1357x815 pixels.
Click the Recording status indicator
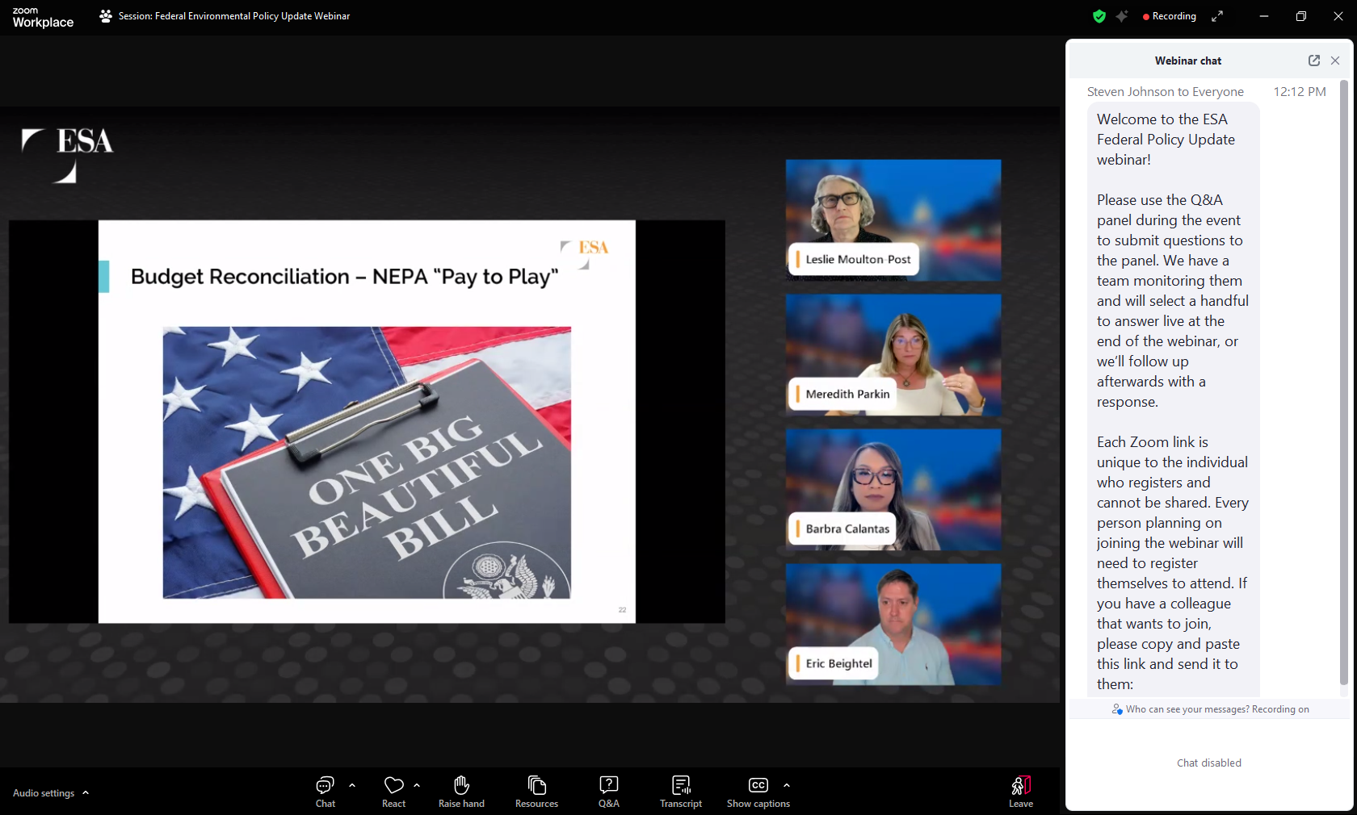[1169, 16]
